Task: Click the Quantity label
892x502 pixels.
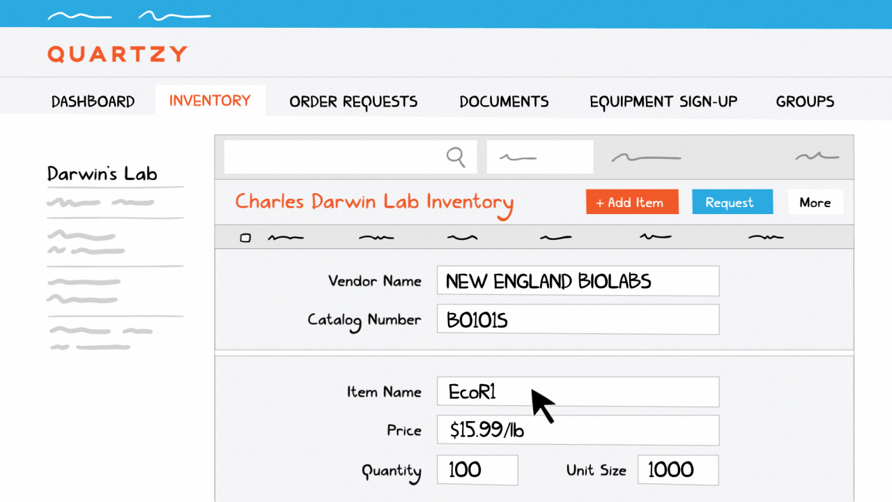Action: (392, 471)
